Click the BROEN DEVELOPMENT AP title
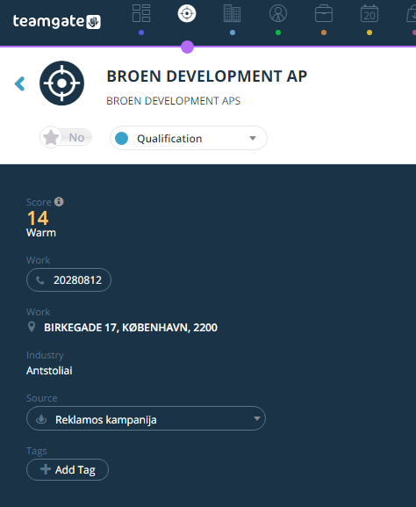416x507 pixels. coord(207,76)
